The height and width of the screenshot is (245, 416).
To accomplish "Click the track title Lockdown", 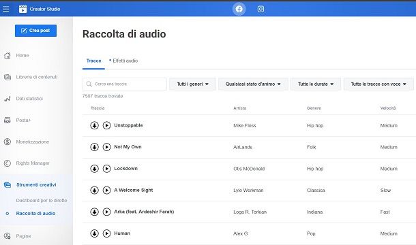I will [x=125, y=169].
